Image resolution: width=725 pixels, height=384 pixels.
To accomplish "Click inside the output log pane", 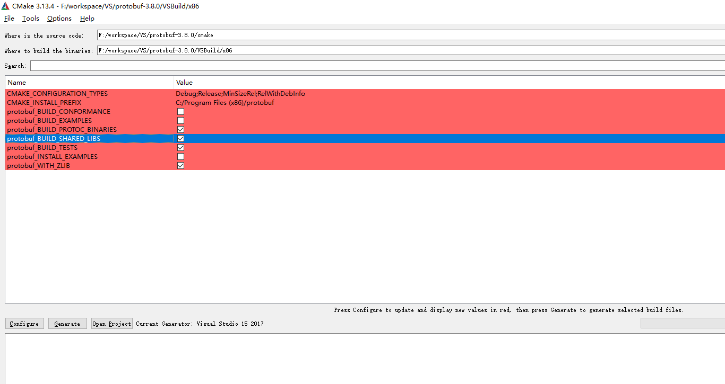I will click(365, 359).
